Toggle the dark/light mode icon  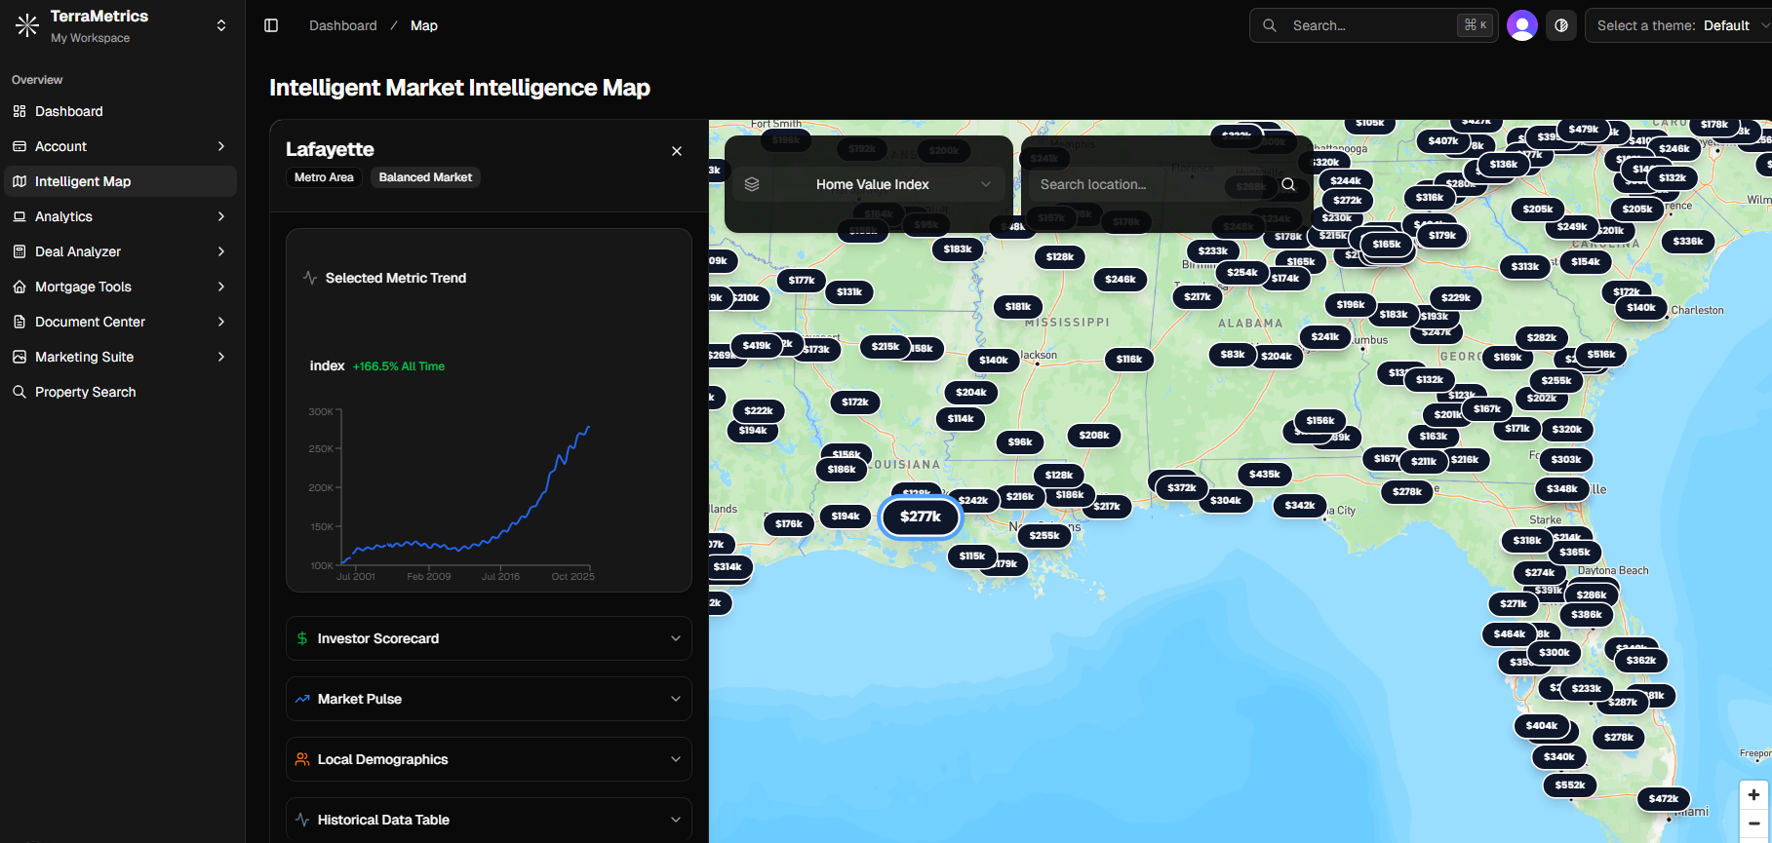tap(1561, 25)
